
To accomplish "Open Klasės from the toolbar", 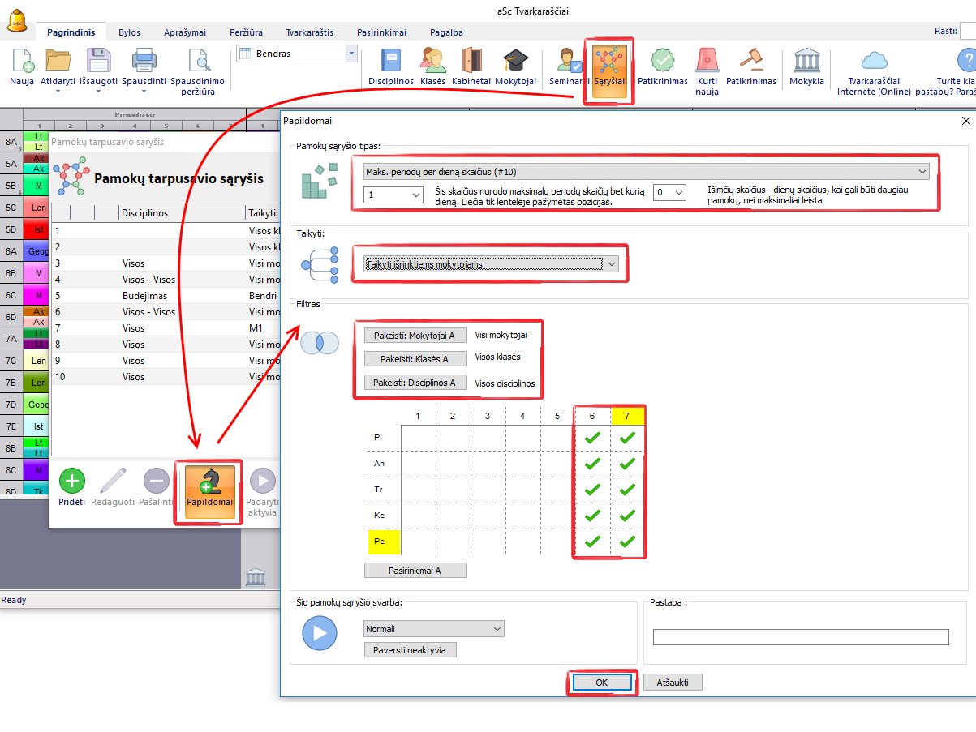I will [432, 63].
